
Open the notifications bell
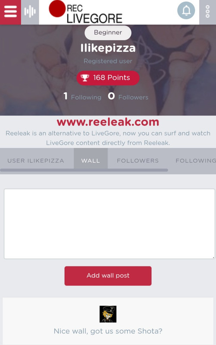(x=186, y=10)
